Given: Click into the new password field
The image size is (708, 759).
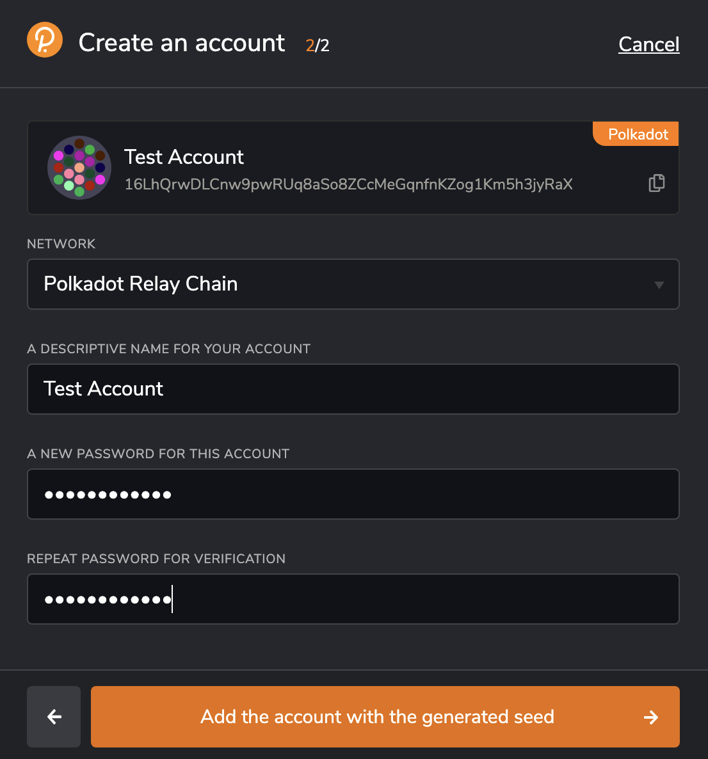Looking at the screenshot, I should click(x=353, y=494).
